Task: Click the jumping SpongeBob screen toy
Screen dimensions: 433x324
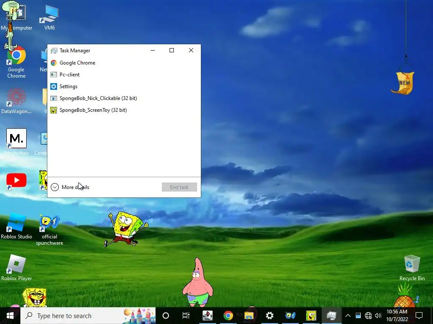Action: click(x=126, y=229)
